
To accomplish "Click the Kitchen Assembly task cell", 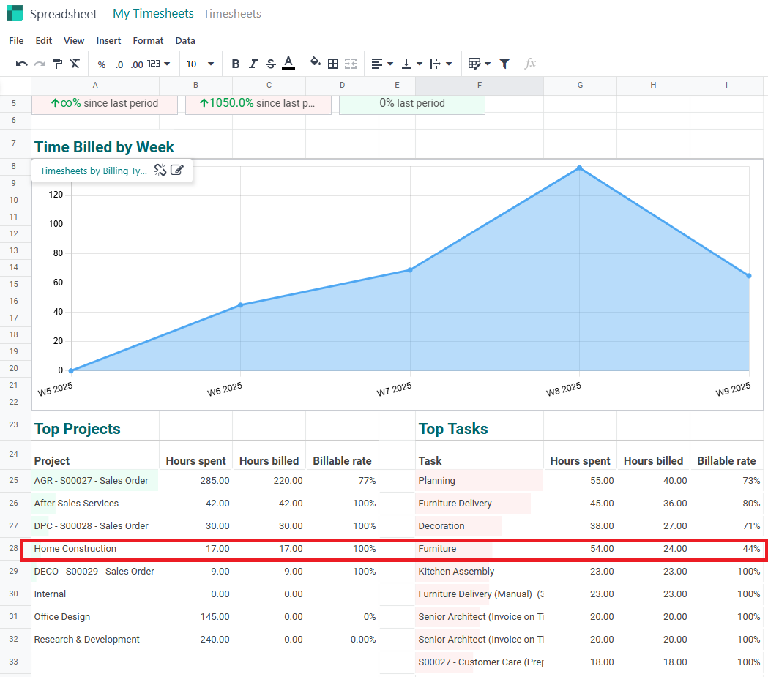I will (479, 572).
